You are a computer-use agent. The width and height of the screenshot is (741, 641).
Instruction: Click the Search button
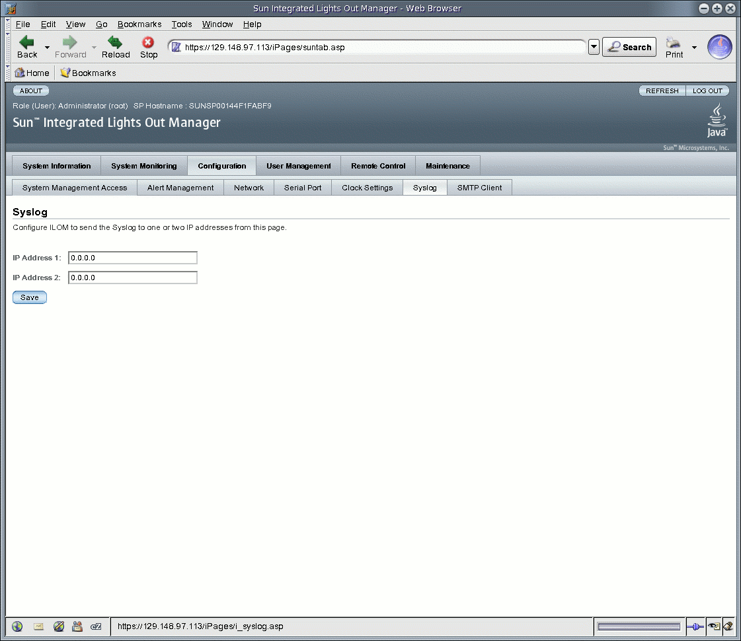629,47
